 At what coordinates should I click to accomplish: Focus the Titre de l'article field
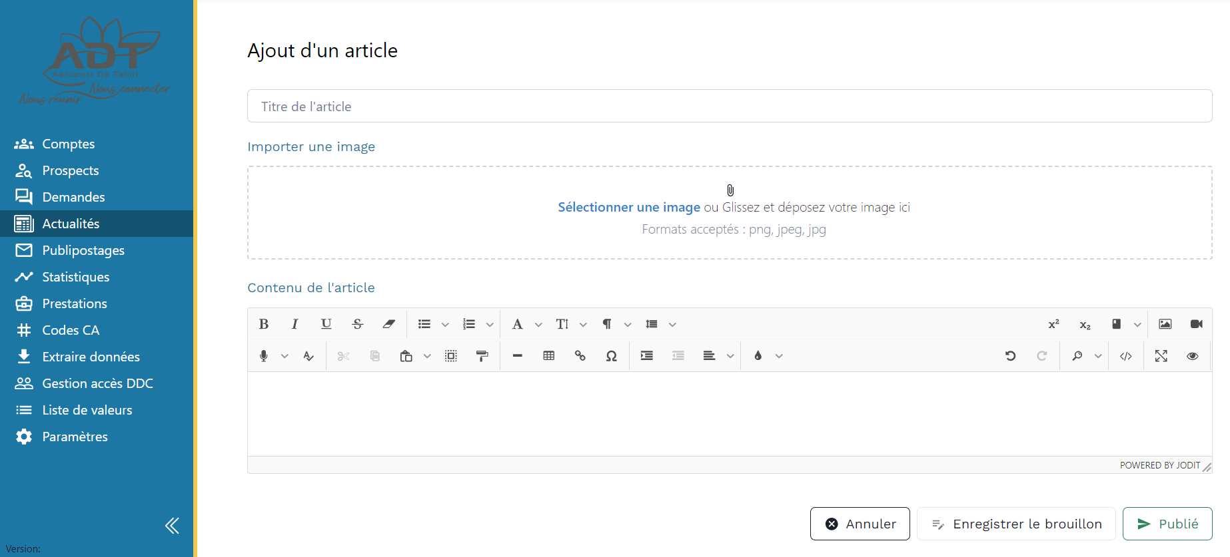click(730, 106)
